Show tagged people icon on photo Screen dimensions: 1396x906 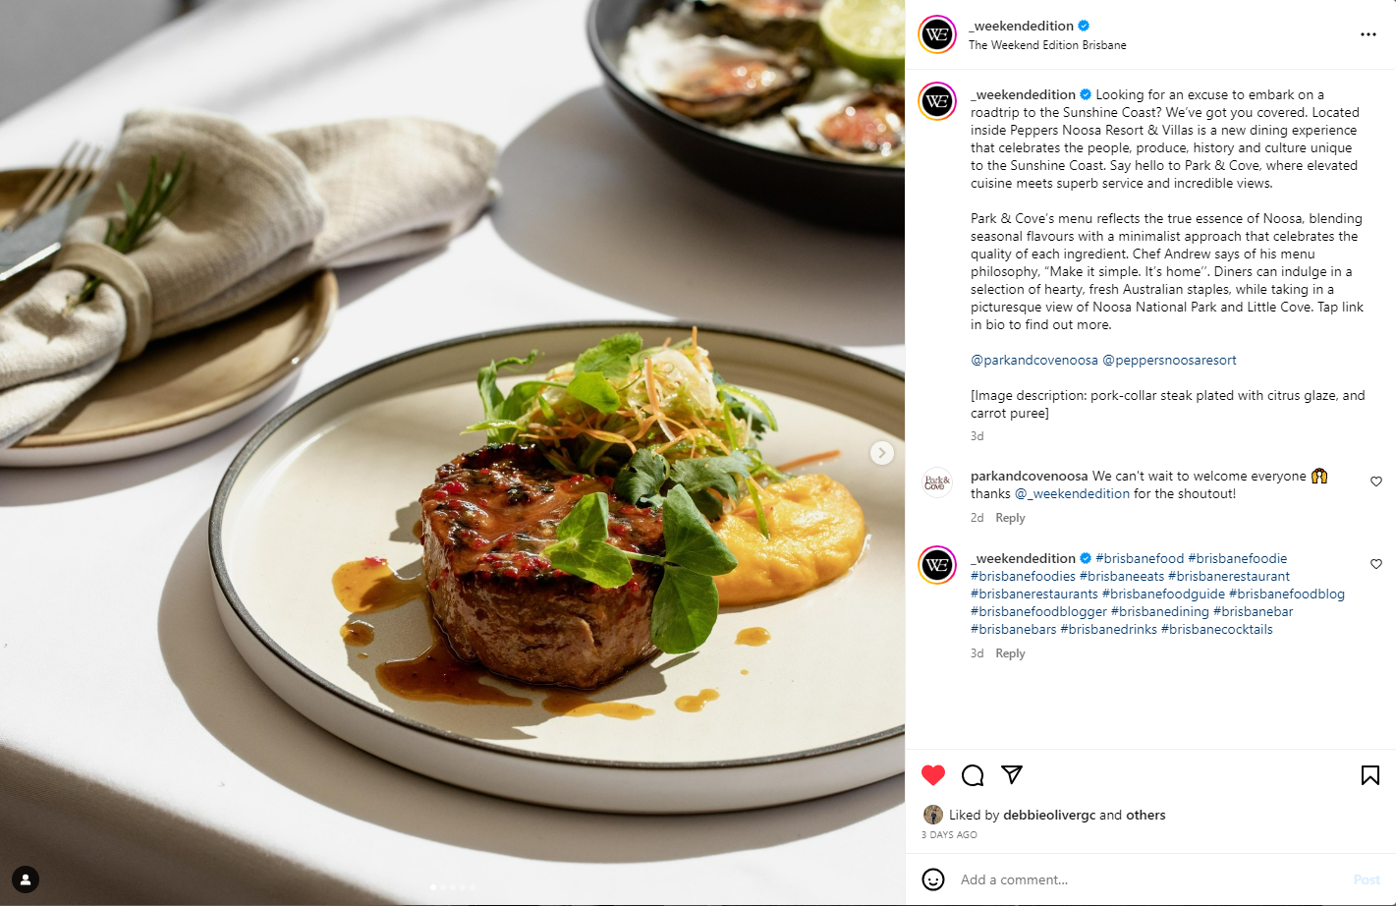tap(26, 879)
